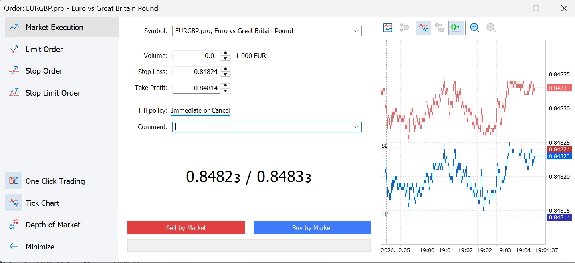Maximize the order window

click(536, 8)
